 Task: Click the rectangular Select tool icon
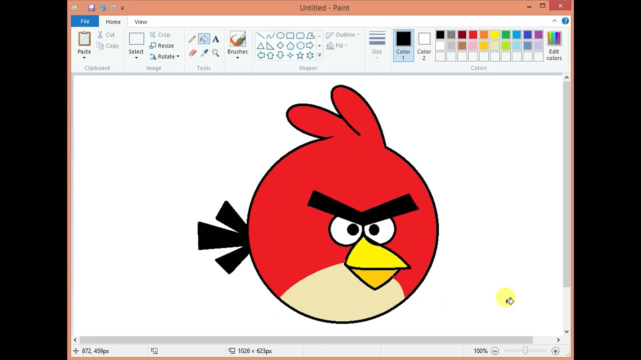136,39
